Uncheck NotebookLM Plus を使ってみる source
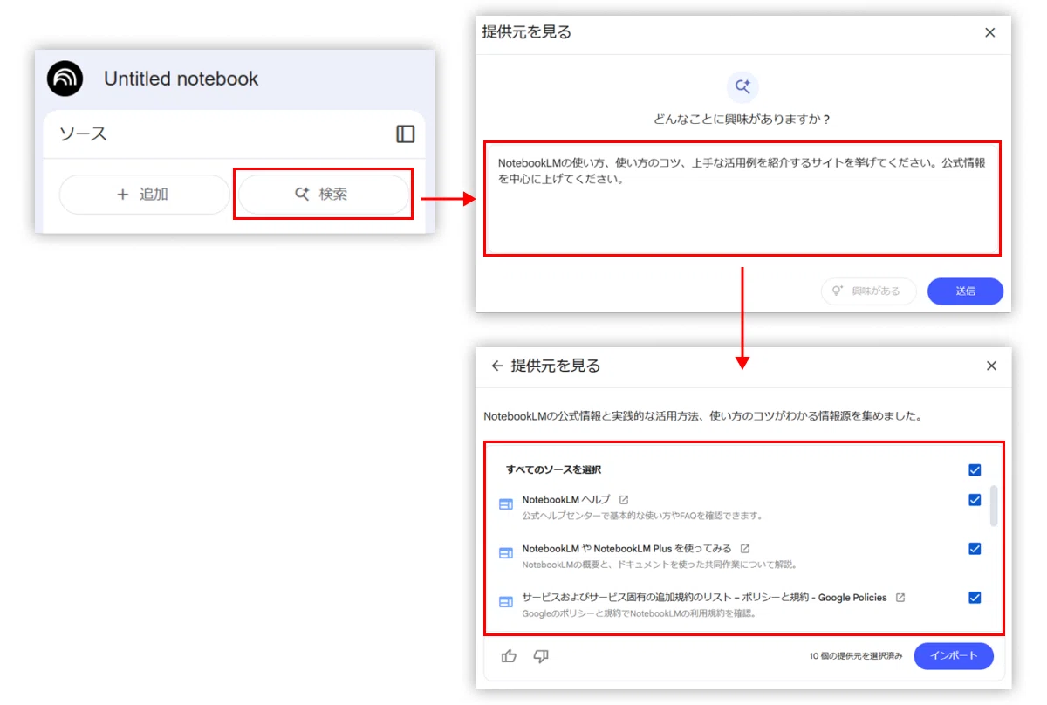The image size is (1047, 705). pos(975,549)
